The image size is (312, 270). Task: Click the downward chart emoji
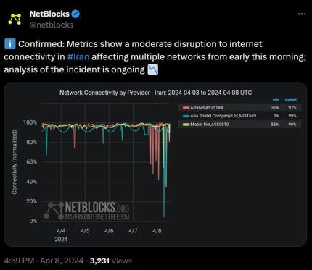153,69
